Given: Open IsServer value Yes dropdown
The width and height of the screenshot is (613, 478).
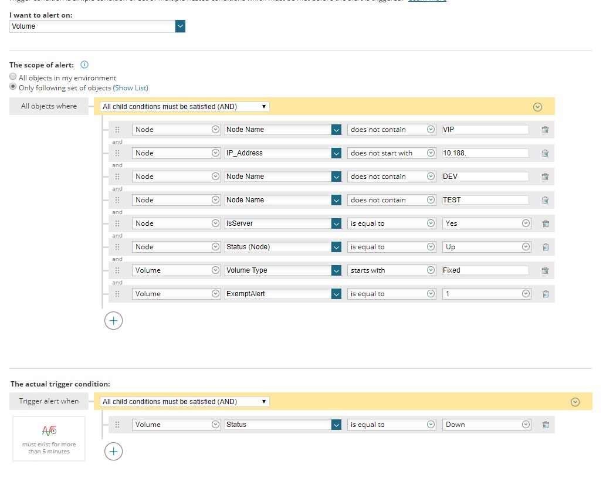Looking at the screenshot, I should [x=487, y=223].
